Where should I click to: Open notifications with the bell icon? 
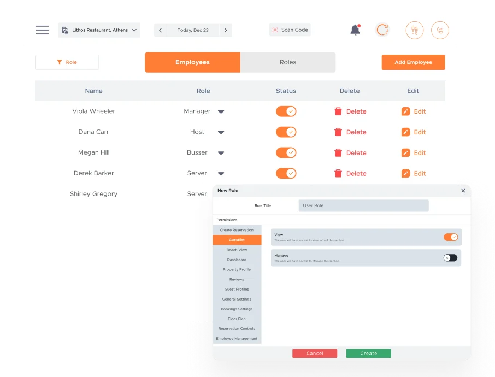pyautogui.click(x=356, y=30)
